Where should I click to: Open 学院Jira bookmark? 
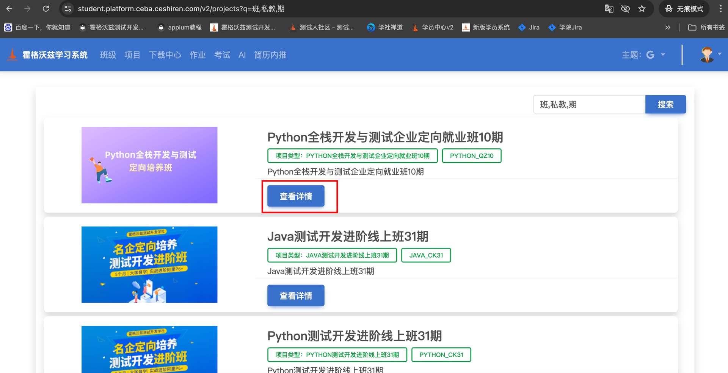565,27
